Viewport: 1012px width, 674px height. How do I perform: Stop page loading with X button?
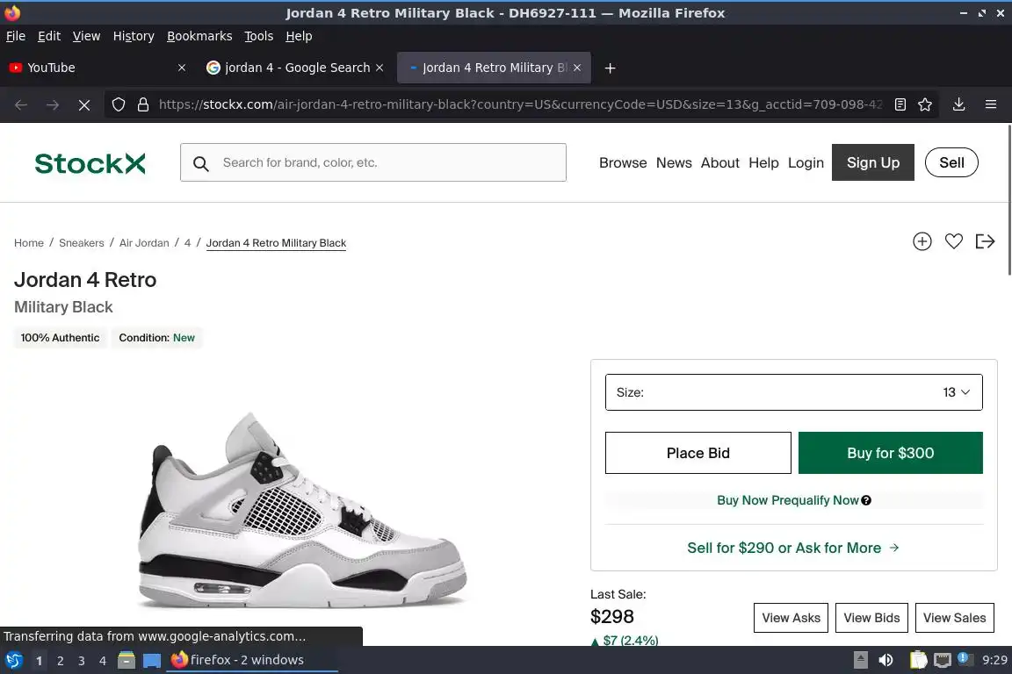tap(84, 104)
